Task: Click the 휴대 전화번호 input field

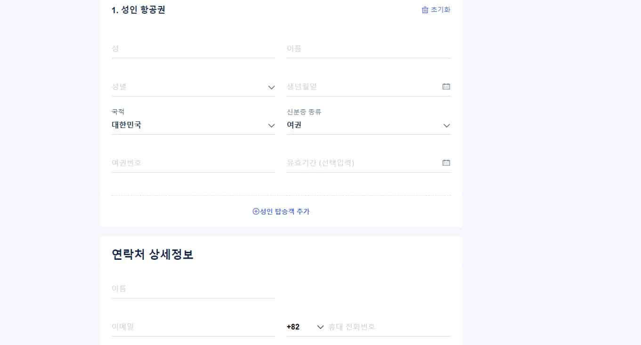Action: 389,327
